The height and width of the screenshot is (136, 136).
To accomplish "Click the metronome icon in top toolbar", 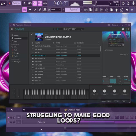I will 25,3.
